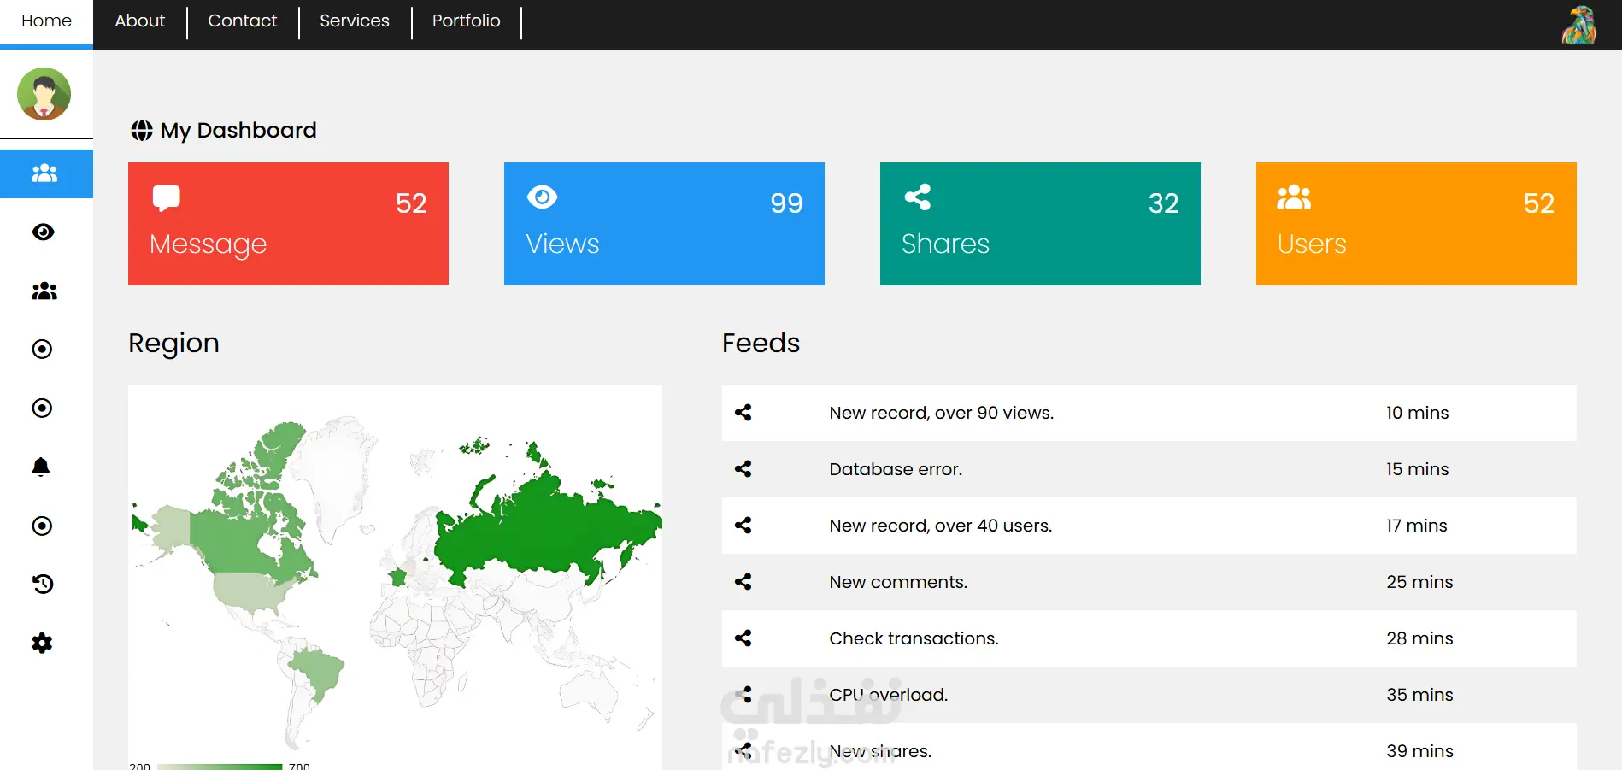
Task: Click share icon in 'New comments' row
Action: click(743, 582)
